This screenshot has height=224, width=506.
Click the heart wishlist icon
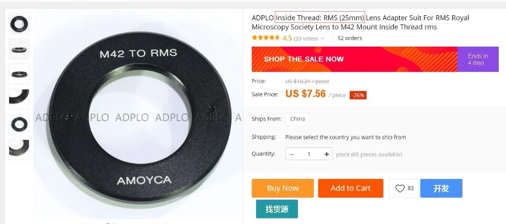click(x=400, y=189)
